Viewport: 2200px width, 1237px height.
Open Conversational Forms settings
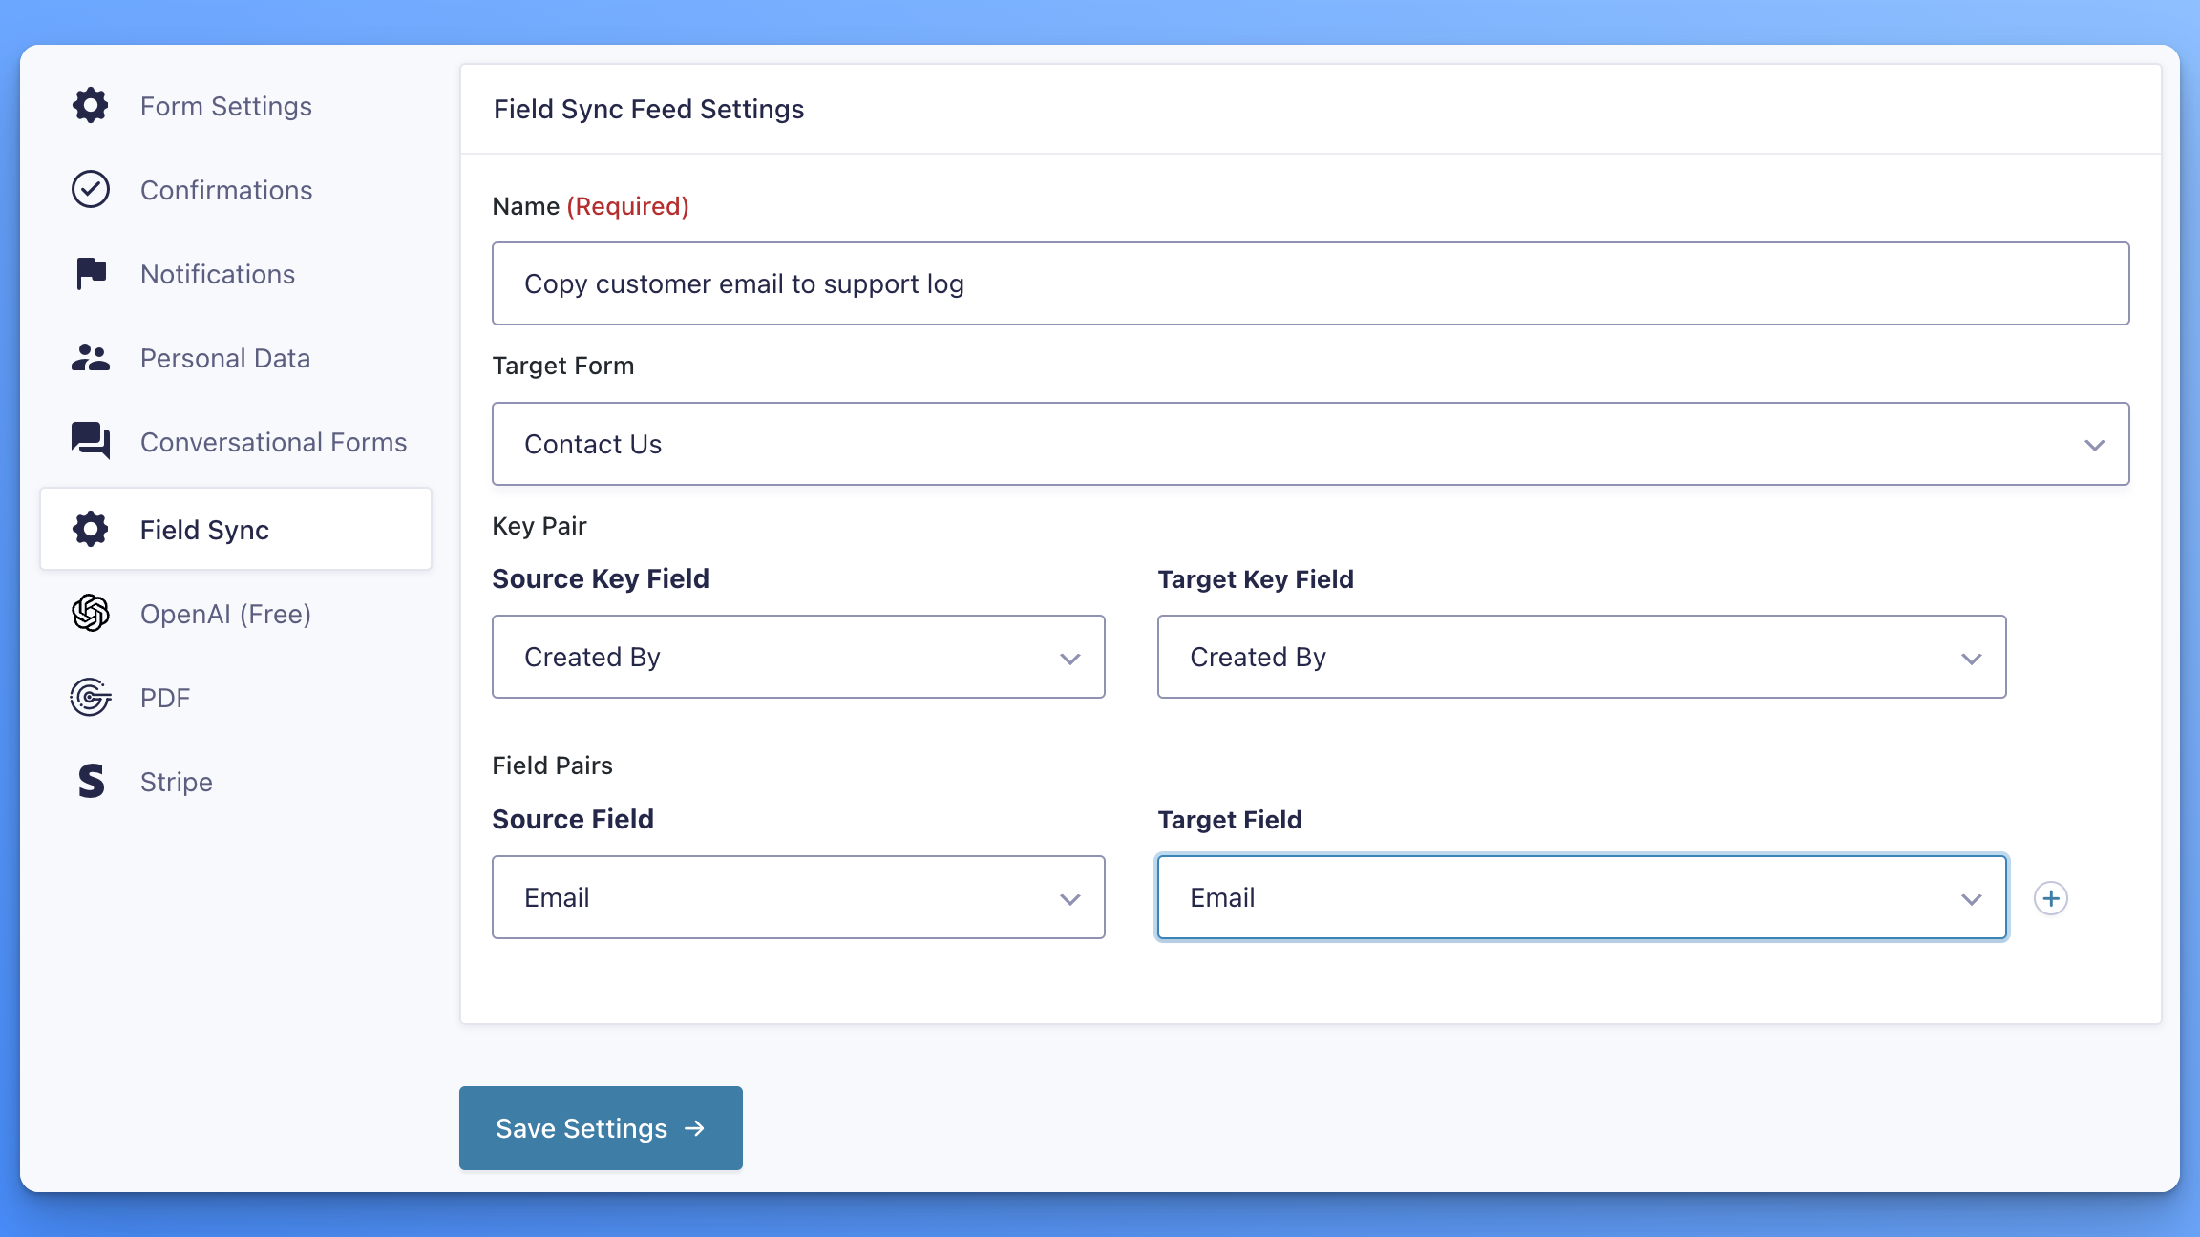[236, 441]
